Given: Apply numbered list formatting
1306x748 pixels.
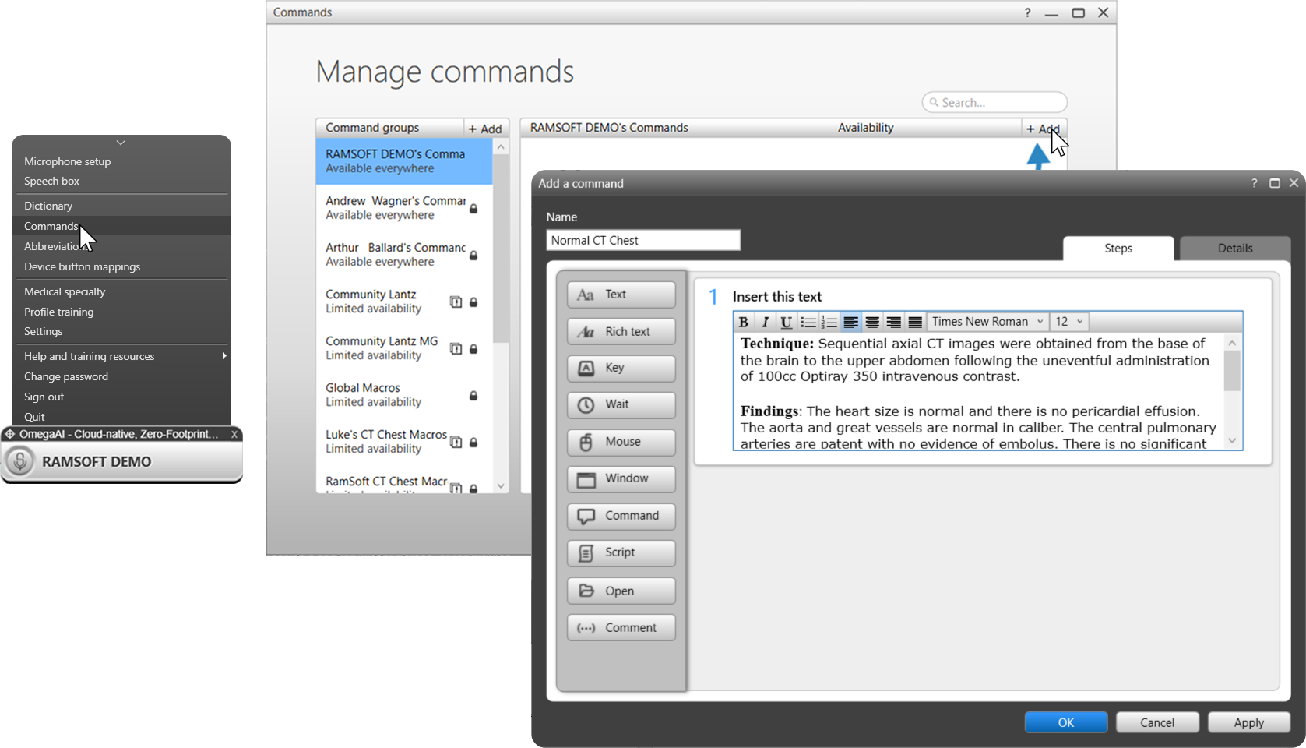Looking at the screenshot, I should [x=829, y=322].
